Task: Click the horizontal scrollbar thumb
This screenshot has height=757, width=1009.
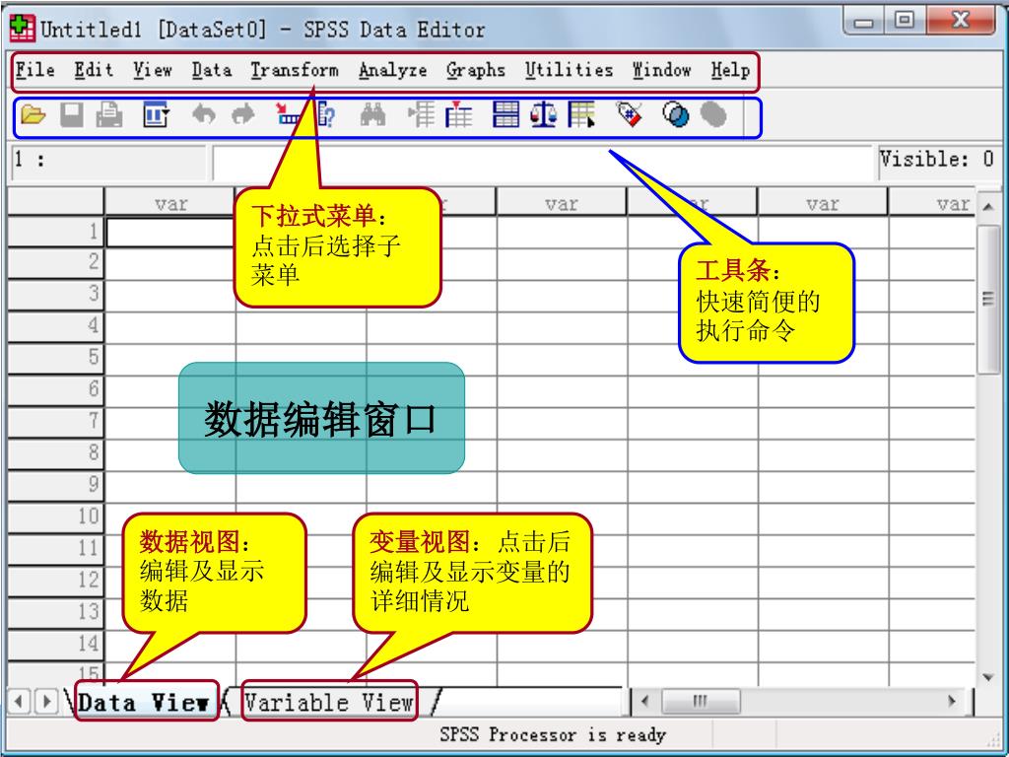Action: click(x=701, y=701)
